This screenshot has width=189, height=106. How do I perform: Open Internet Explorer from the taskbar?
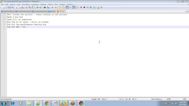click(12, 103)
